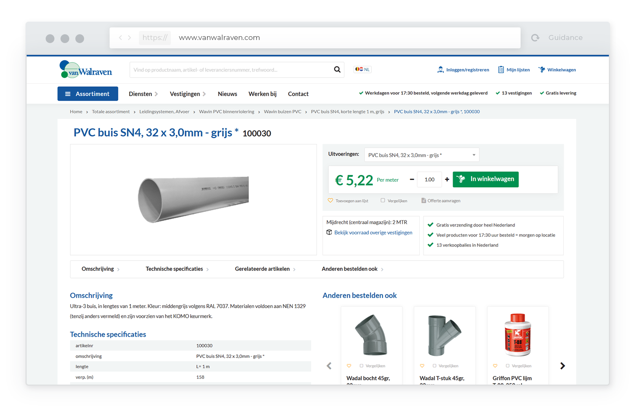
Task: Open Bekijk voorraad overige vestigingen link
Action: pyautogui.click(x=373, y=232)
